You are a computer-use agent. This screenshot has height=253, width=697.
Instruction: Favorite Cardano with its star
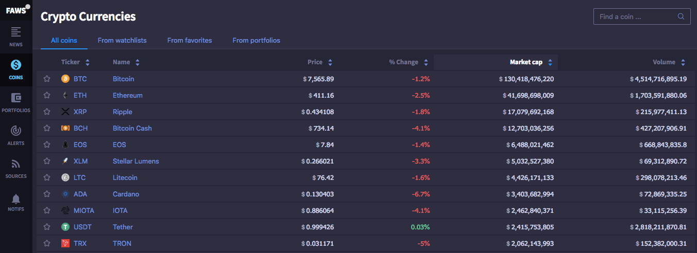(x=47, y=194)
